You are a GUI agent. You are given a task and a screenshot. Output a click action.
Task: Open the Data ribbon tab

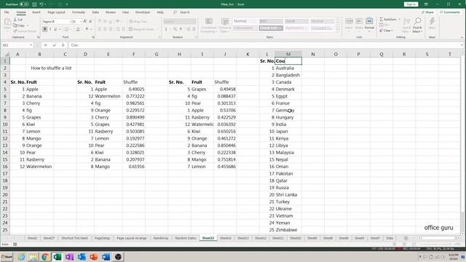click(x=95, y=12)
